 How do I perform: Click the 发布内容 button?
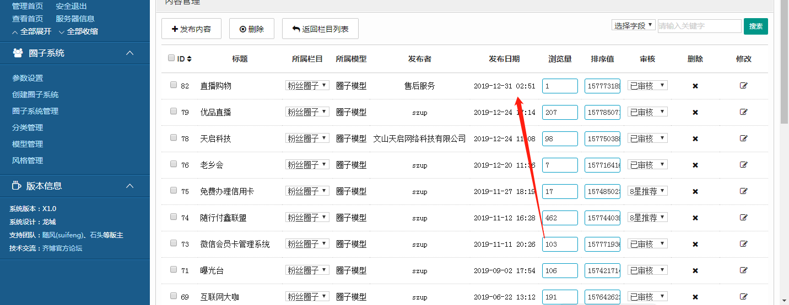pyautogui.click(x=191, y=29)
